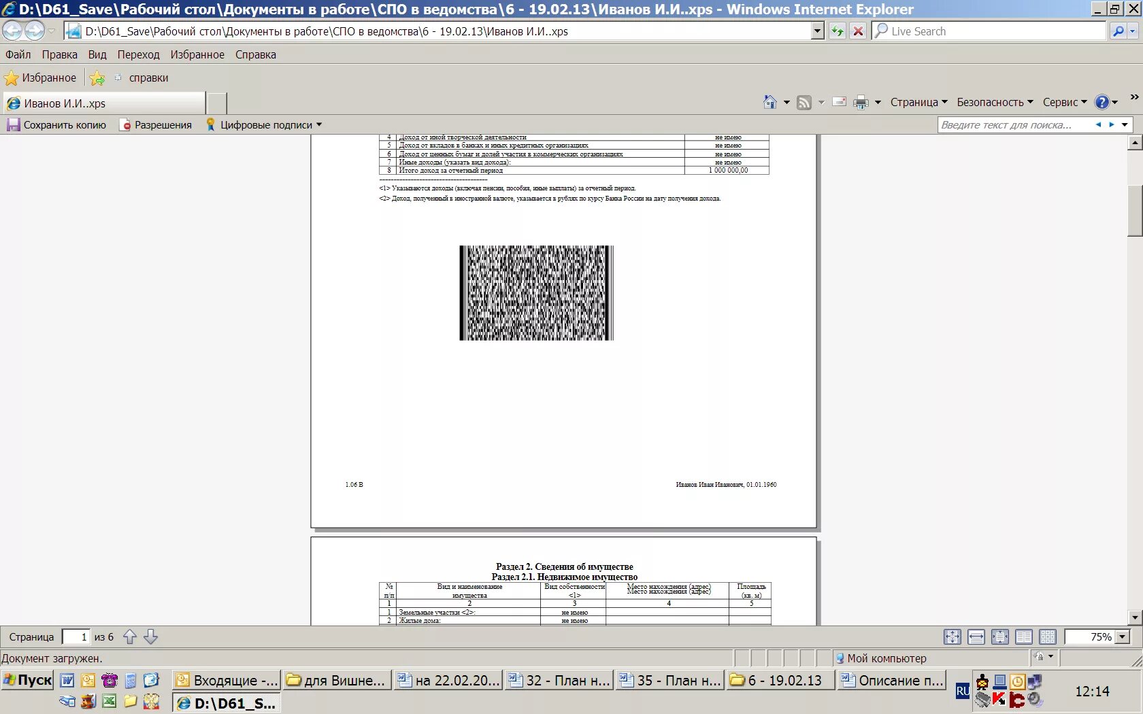Screen dimensions: 1143x714
Task: Click the page number input box
Action: (76, 637)
